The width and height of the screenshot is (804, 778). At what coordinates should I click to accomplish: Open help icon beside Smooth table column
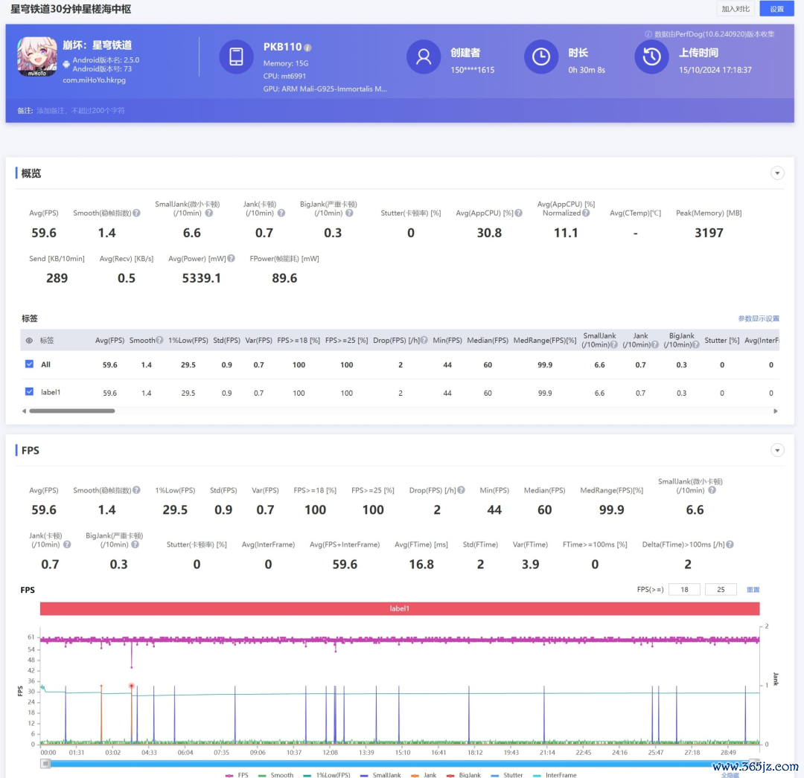159,340
